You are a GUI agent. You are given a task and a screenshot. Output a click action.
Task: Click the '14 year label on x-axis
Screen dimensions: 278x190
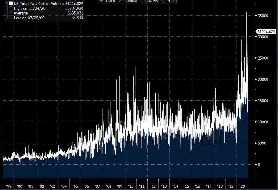(x=175, y=186)
